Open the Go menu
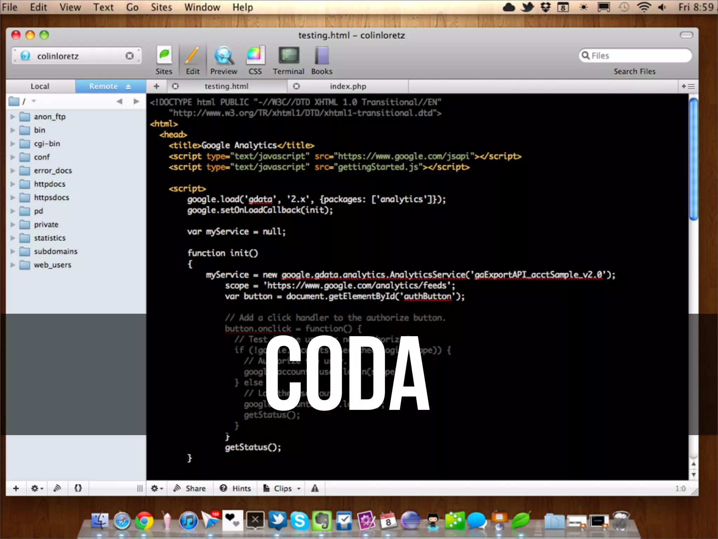This screenshot has height=539, width=718. tap(132, 7)
